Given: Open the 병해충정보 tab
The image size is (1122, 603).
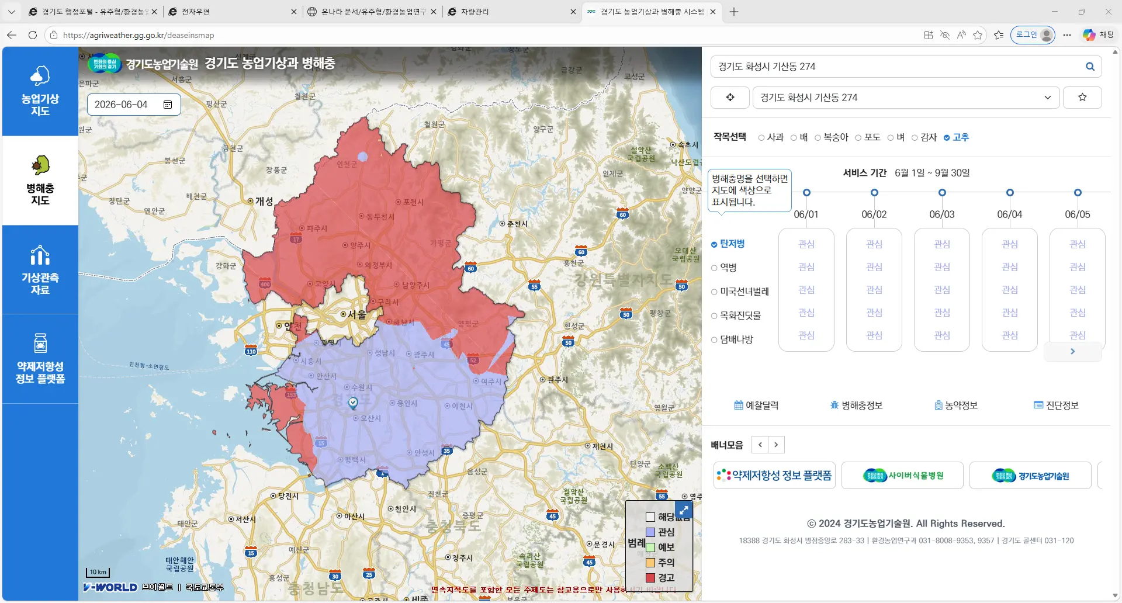Looking at the screenshot, I should (x=856, y=405).
